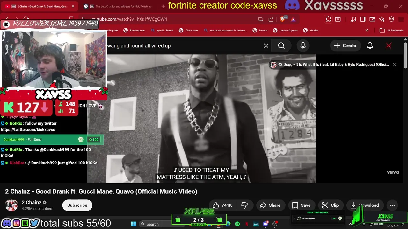The width and height of the screenshot is (408, 229).
Task: Open the Leo AI sparkle icon
Action: click(x=382, y=19)
